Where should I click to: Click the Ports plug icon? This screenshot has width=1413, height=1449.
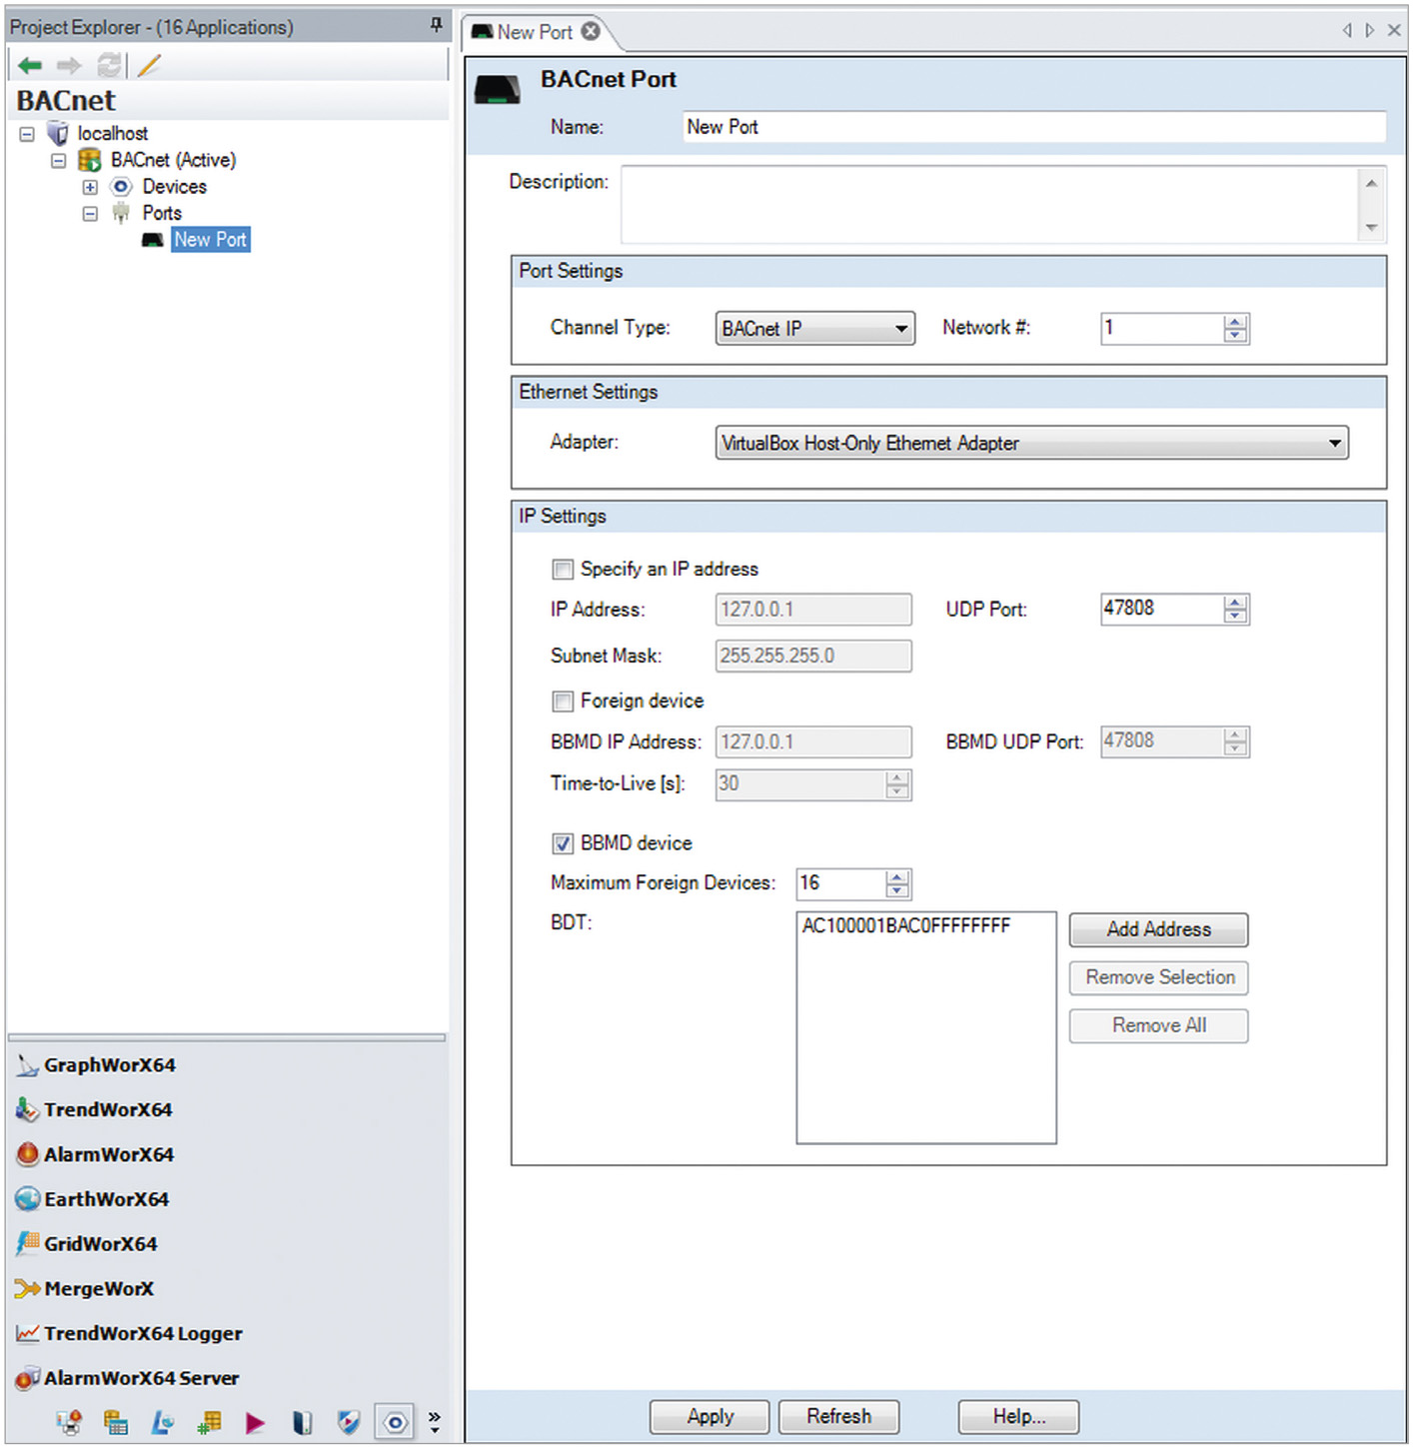pyautogui.click(x=121, y=213)
